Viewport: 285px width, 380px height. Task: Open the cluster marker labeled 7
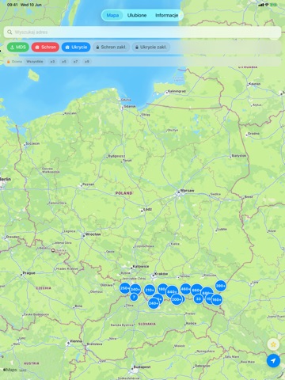pos(134,297)
